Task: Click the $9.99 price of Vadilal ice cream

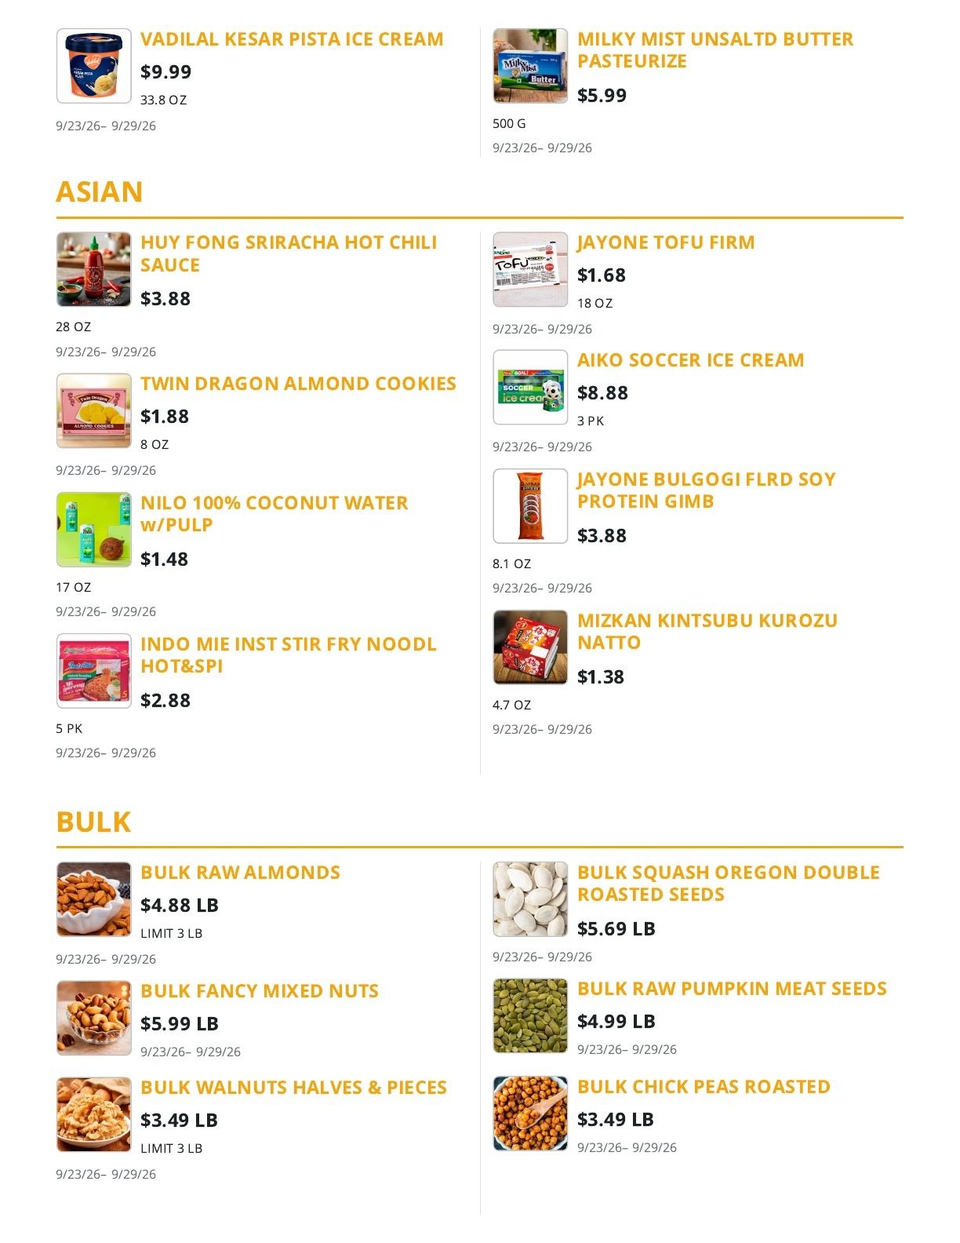Action: pos(165,72)
